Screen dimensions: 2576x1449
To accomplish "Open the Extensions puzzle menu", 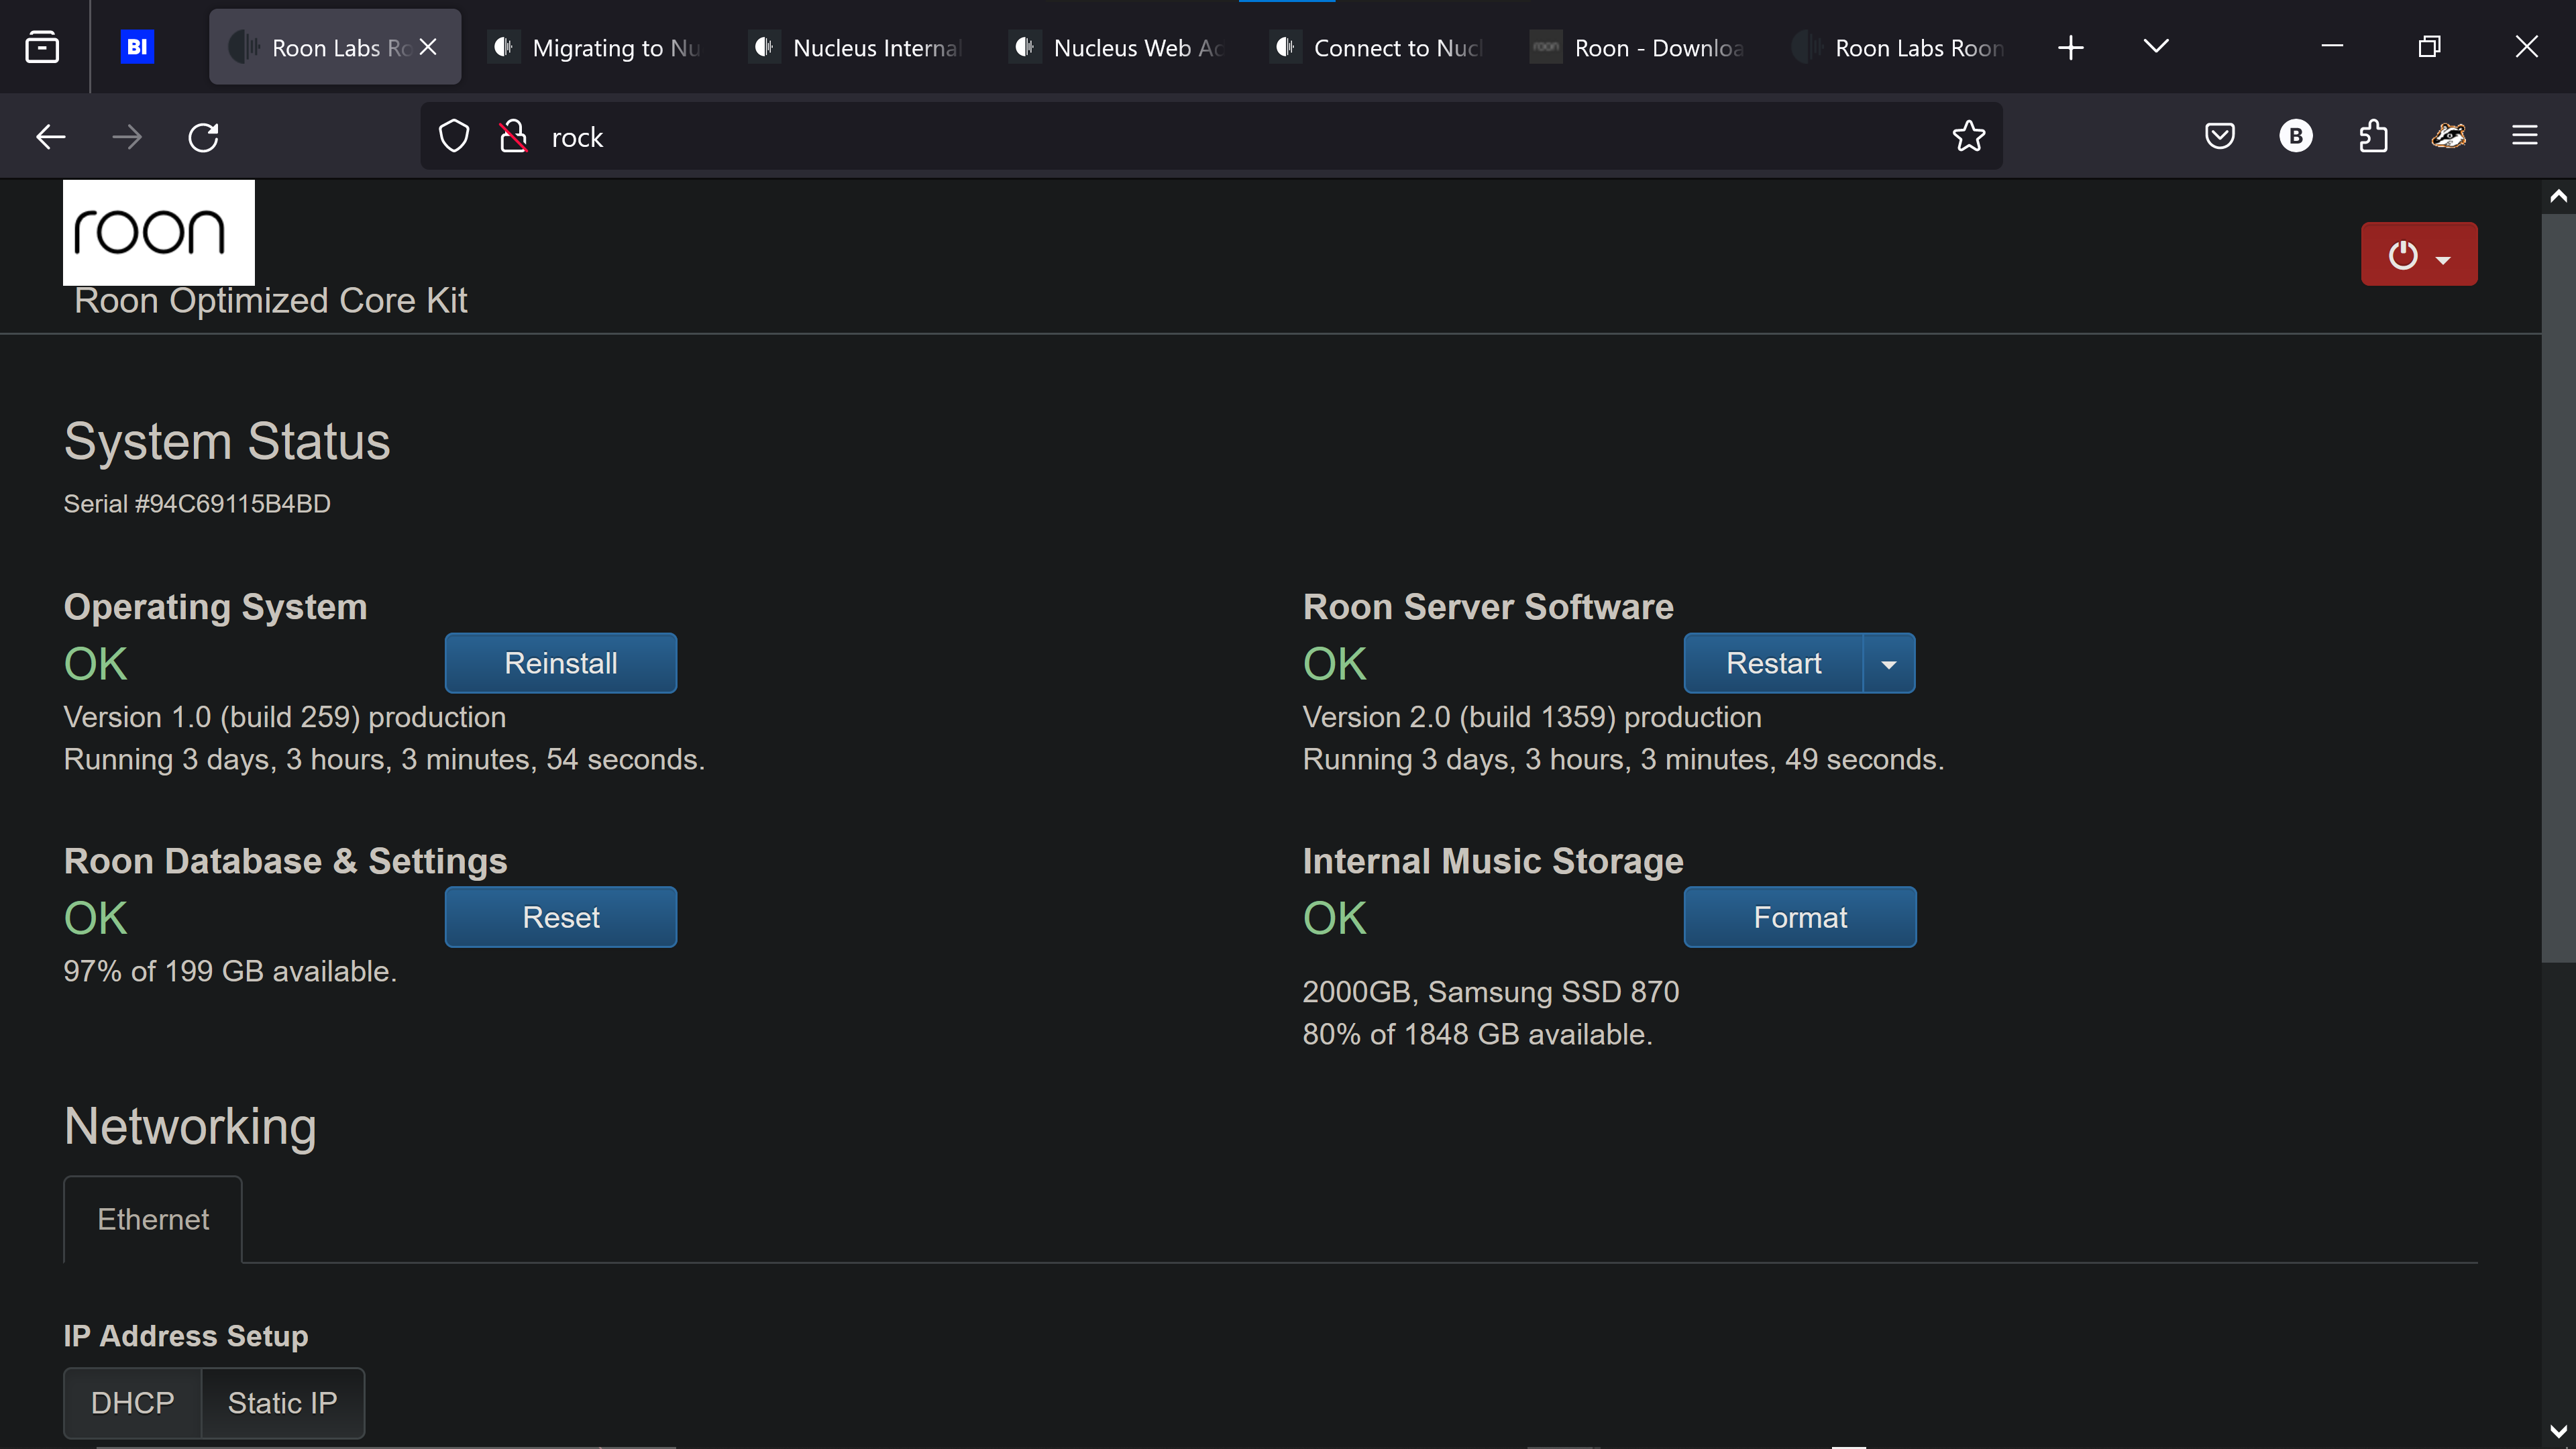I will (2373, 136).
